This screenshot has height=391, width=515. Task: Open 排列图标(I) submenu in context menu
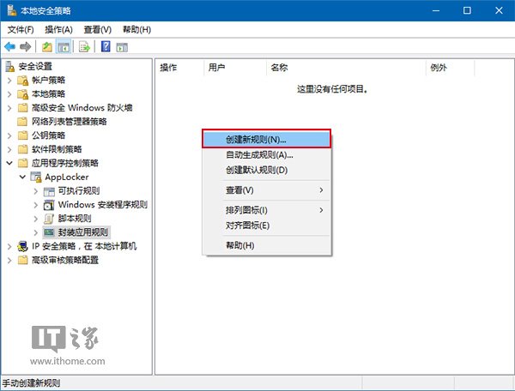click(266, 210)
